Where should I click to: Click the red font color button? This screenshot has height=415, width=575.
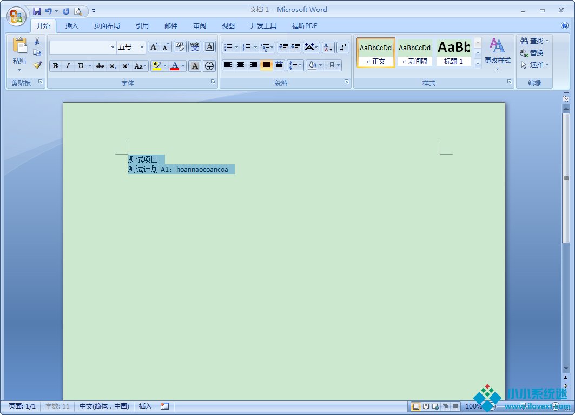[x=175, y=66]
